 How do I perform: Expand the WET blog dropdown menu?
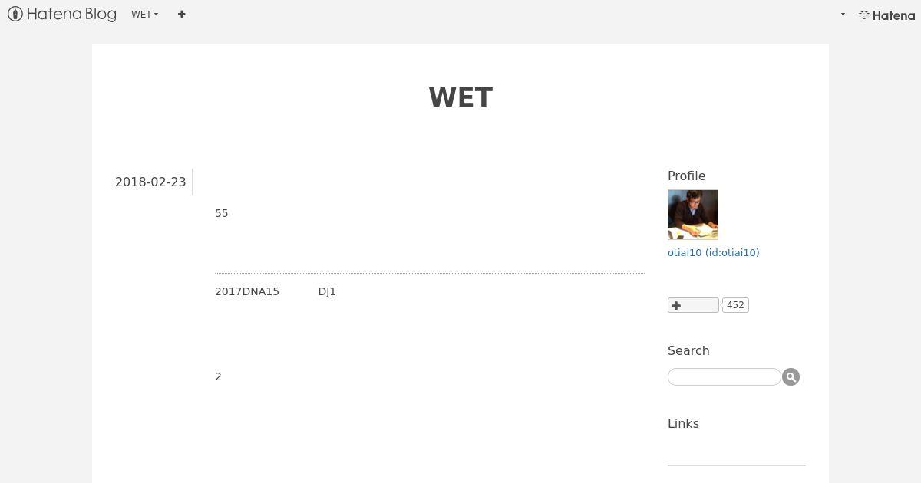145,14
